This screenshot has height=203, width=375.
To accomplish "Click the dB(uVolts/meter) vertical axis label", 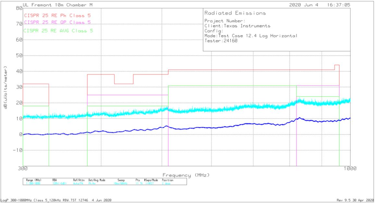I will click(6, 87).
